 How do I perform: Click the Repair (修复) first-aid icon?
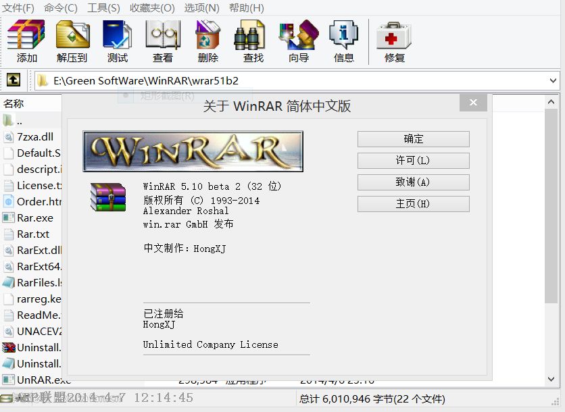pyautogui.click(x=394, y=35)
